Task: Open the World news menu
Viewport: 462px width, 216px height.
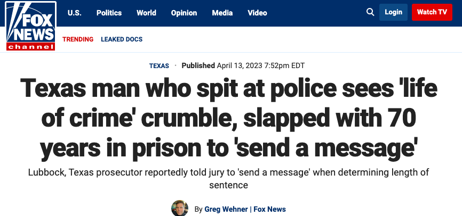Action: pos(146,13)
